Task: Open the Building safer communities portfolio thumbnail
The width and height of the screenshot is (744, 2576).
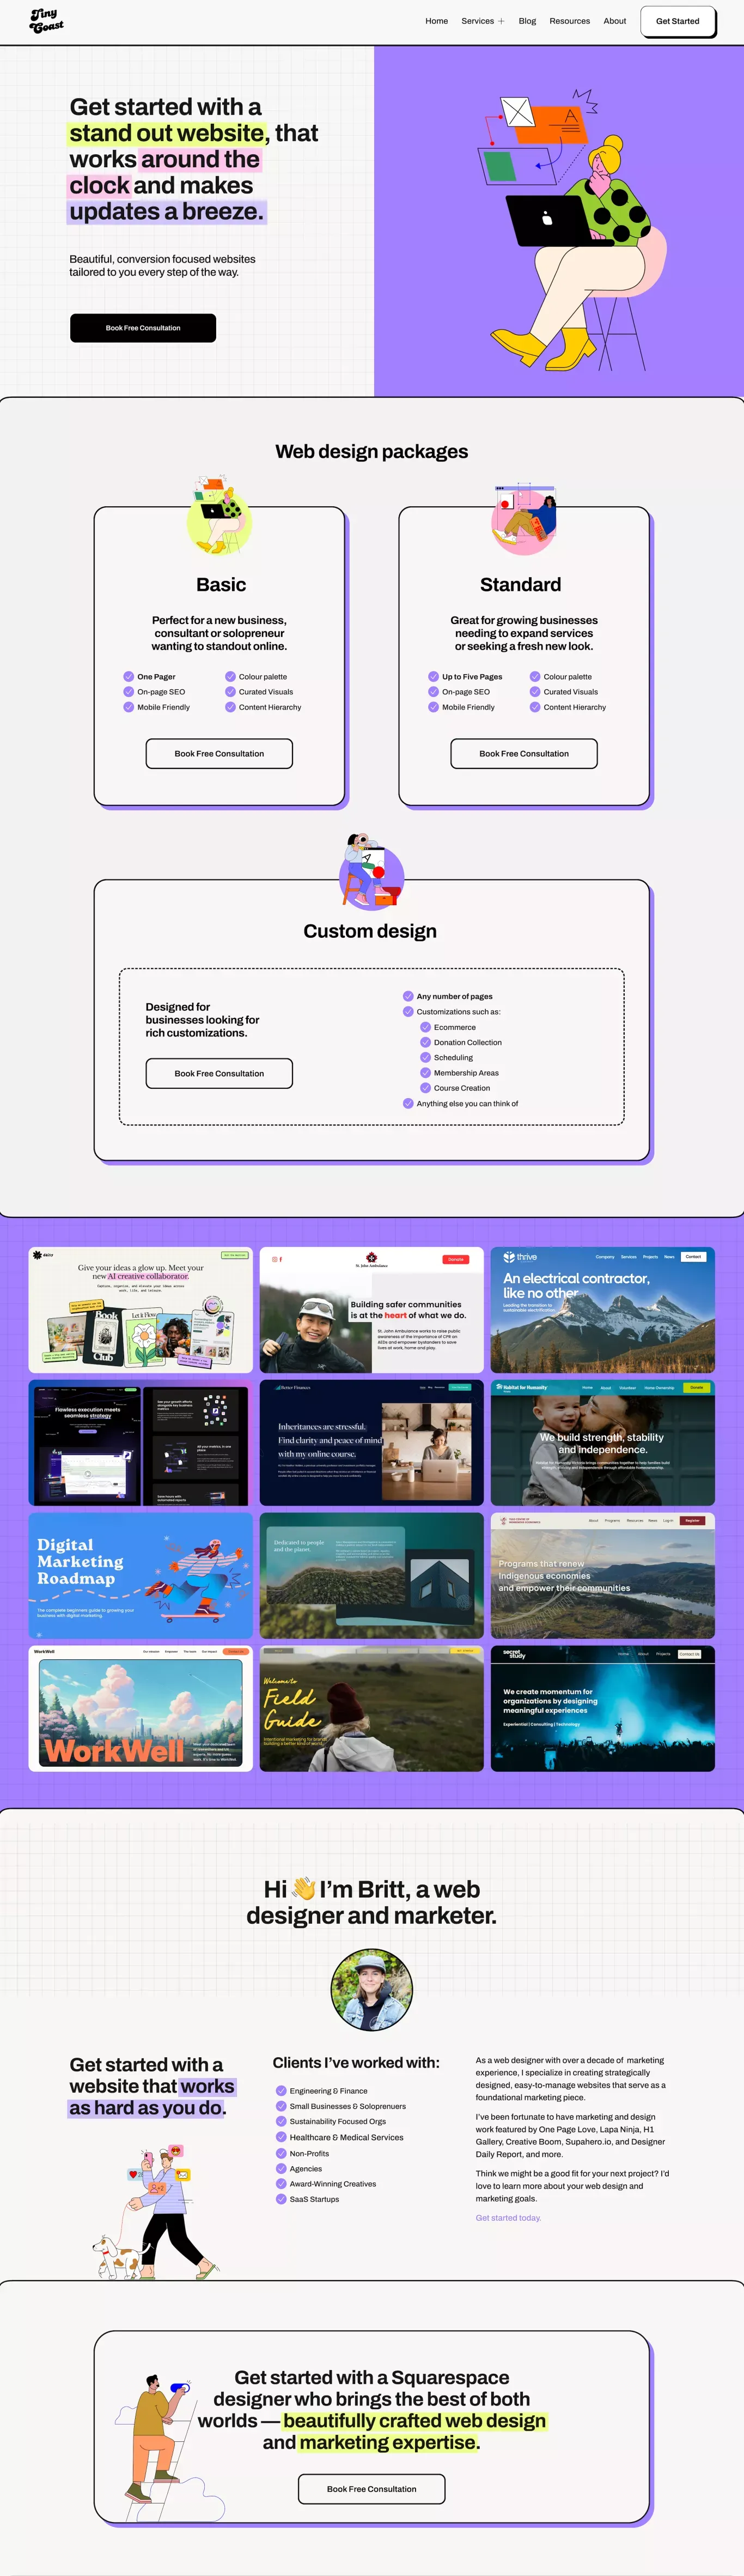Action: [x=371, y=1310]
